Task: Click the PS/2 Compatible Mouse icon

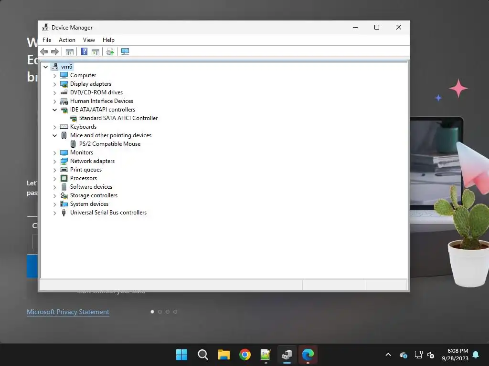Action: click(x=73, y=144)
